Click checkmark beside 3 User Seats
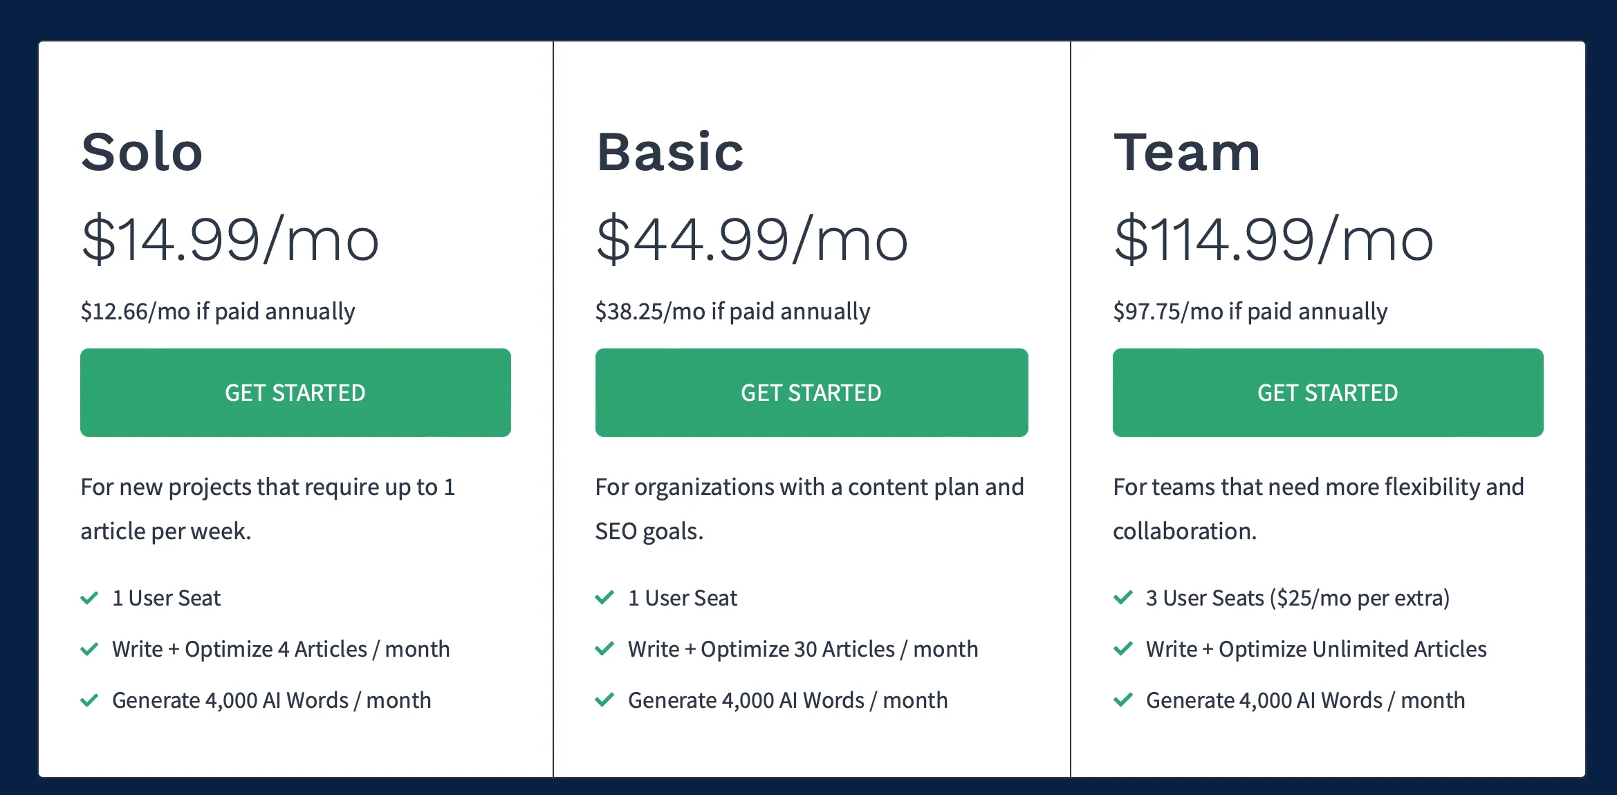Image resolution: width=1617 pixels, height=795 pixels. pos(1123,598)
